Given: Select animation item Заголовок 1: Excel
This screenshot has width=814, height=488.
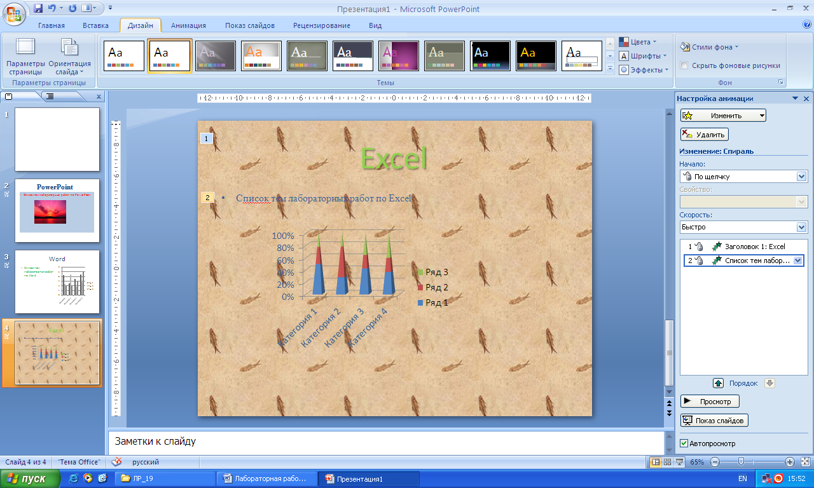Looking at the screenshot, I should click(x=743, y=247).
